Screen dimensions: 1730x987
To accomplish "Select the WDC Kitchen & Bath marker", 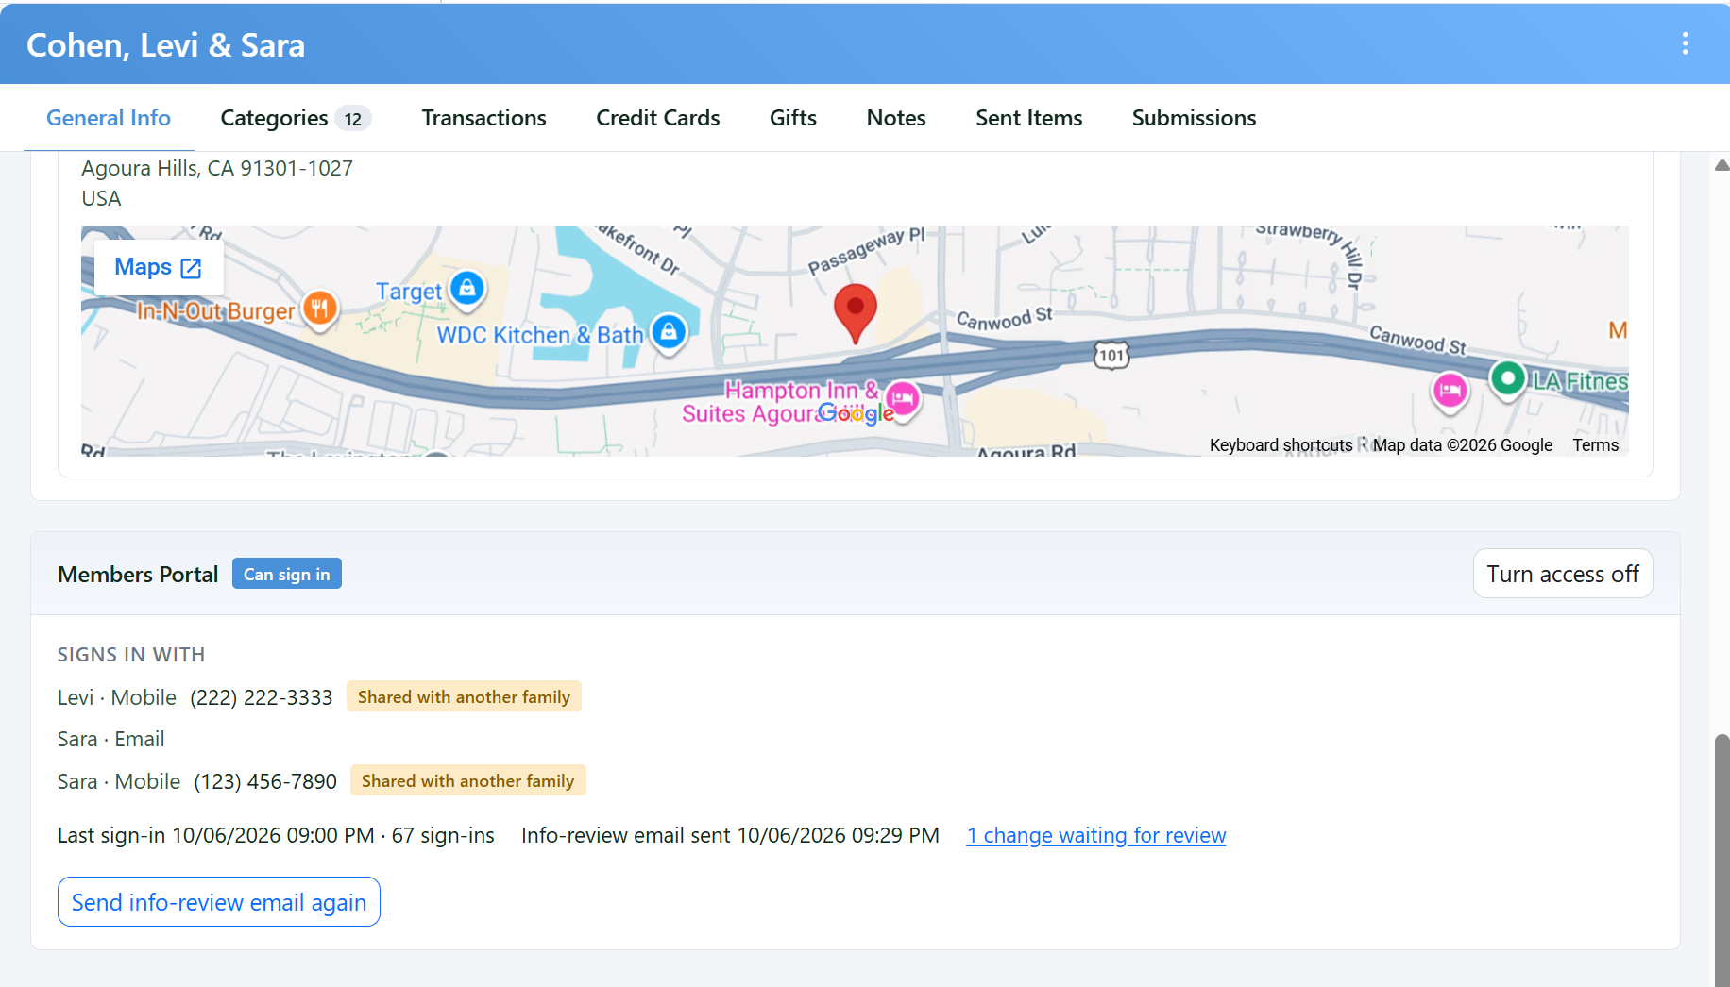I will point(669,332).
